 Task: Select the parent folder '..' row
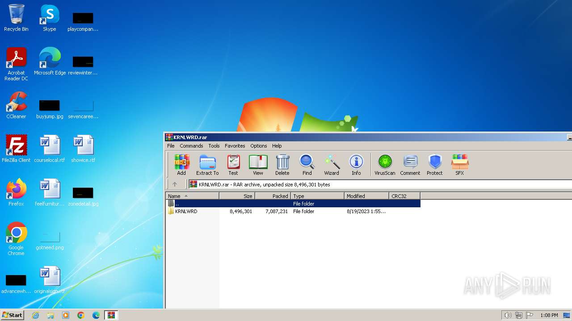(293, 203)
